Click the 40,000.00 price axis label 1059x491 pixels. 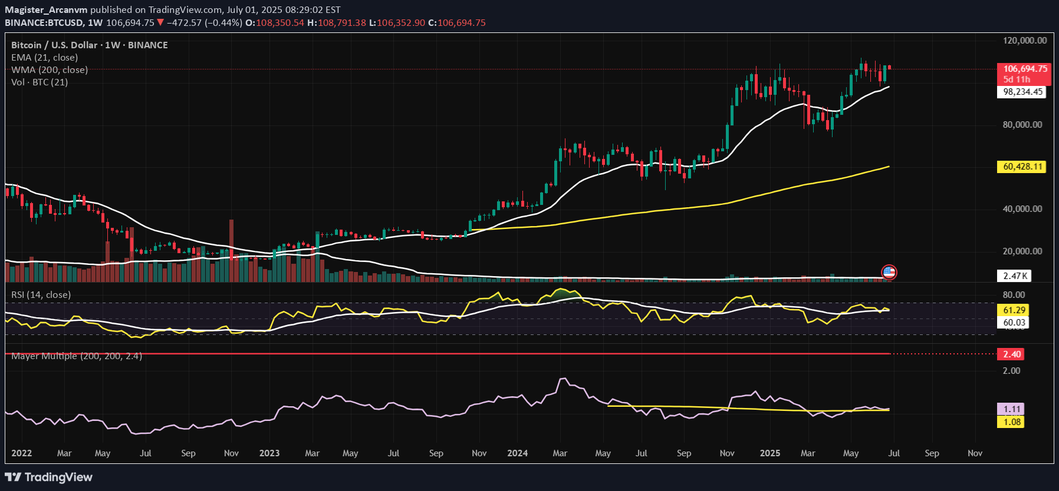1022,209
